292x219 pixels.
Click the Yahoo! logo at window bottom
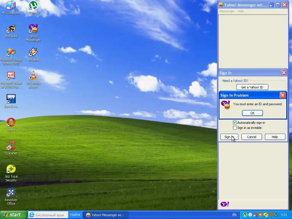click(x=225, y=204)
